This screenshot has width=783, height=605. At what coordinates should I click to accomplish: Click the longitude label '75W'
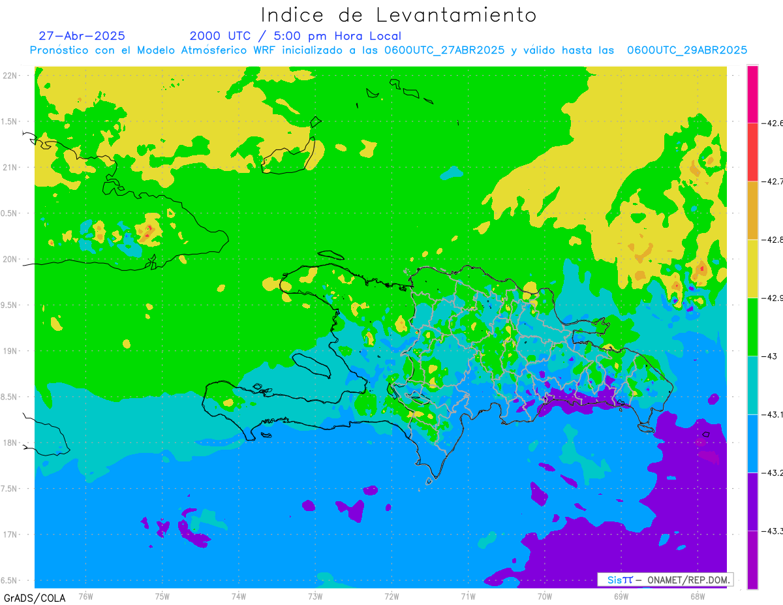click(162, 595)
